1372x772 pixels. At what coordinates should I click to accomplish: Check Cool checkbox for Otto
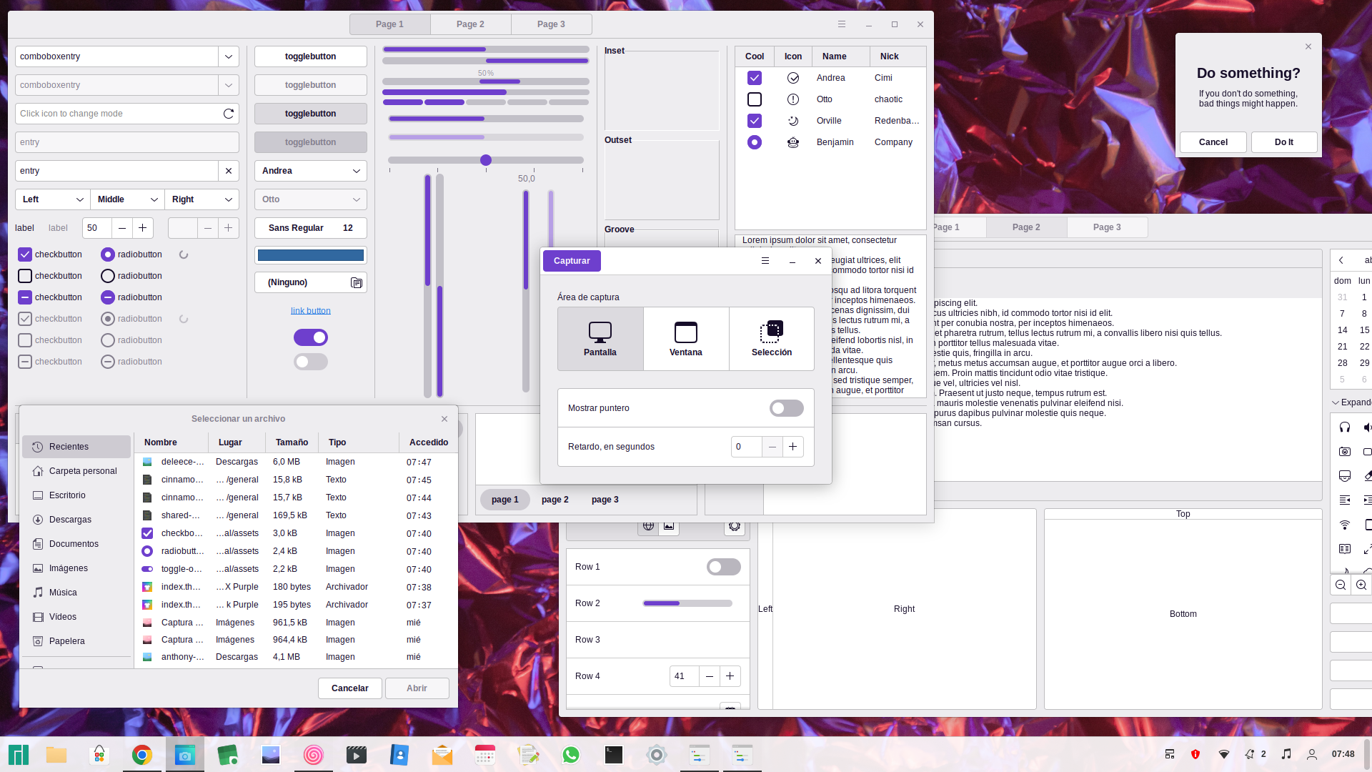755,99
